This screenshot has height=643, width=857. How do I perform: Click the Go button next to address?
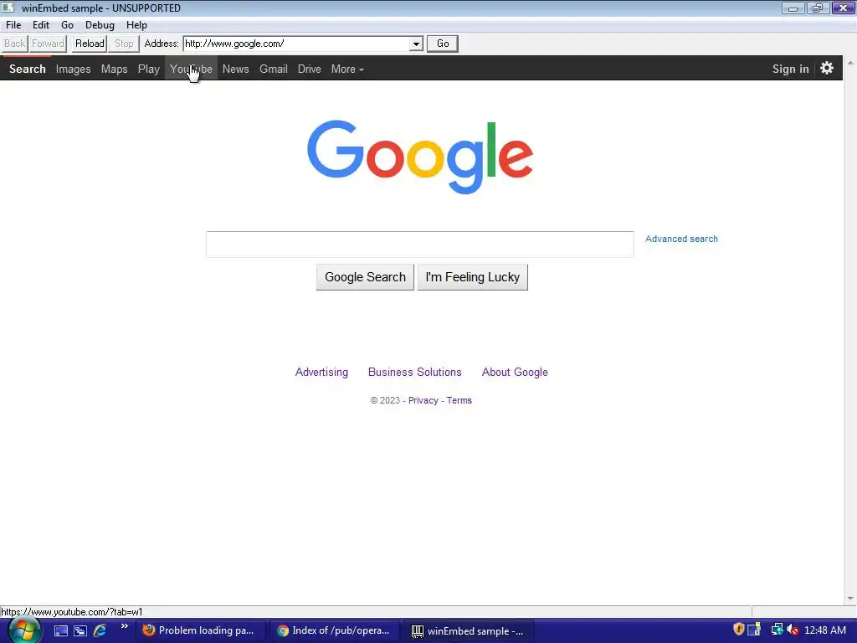443,44
